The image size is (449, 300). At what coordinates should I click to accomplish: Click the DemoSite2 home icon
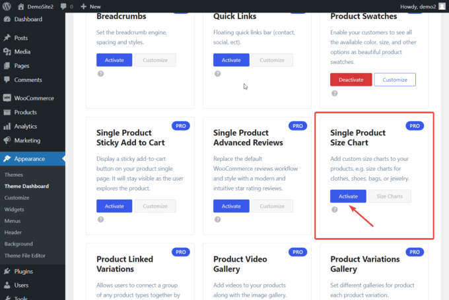tap(20, 7)
